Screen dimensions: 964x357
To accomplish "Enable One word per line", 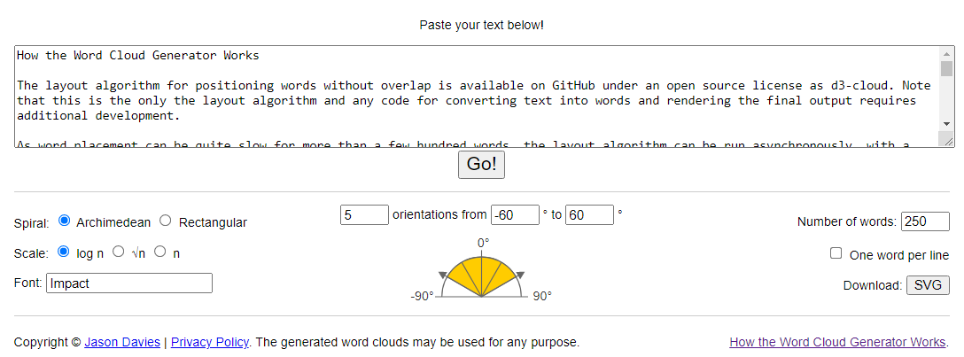I will (836, 253).
